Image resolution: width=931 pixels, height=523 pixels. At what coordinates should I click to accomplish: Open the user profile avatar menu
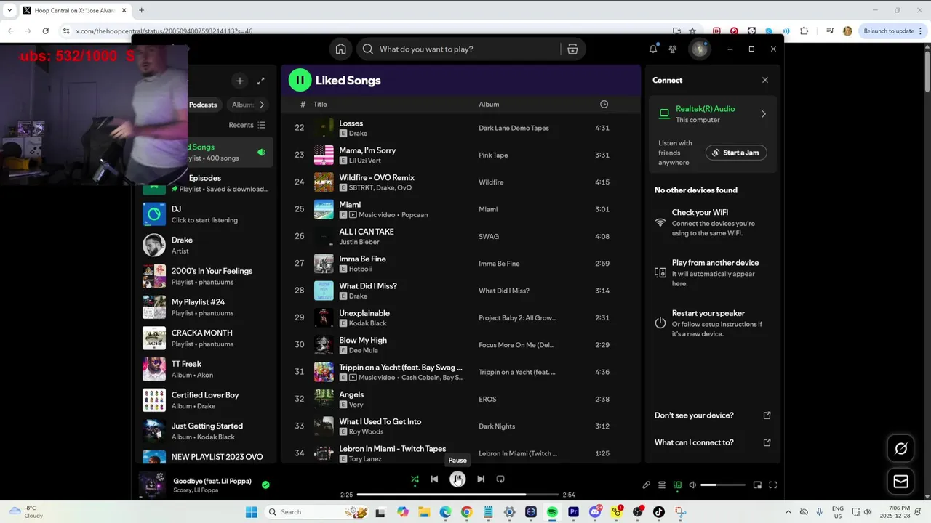coord(700,49)
